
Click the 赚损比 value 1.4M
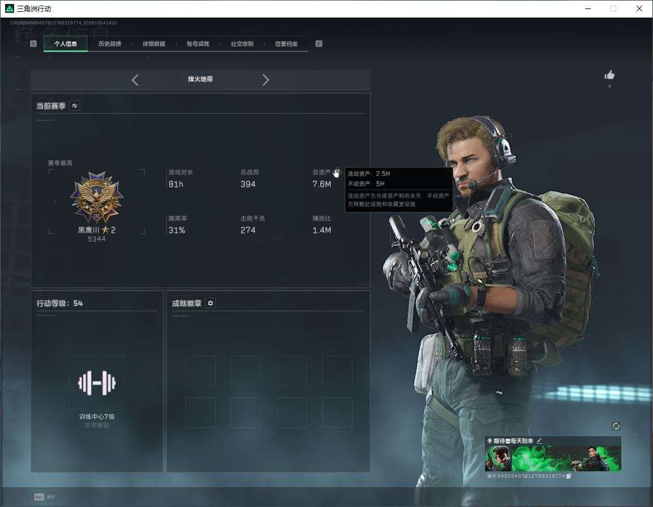(321, 230)
